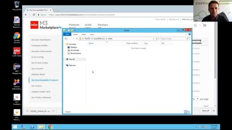This screenshot has height=130, width=232.
Task: Open the File ribbon tab
Action: (67, 34)
